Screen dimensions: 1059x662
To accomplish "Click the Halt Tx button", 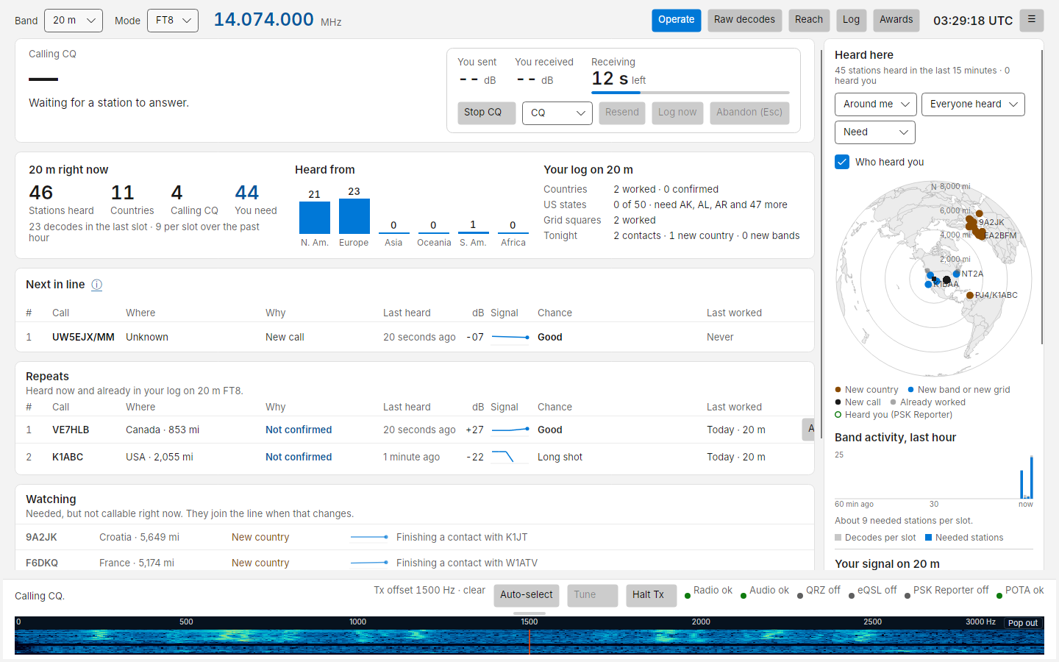I will tap(652, 595).
